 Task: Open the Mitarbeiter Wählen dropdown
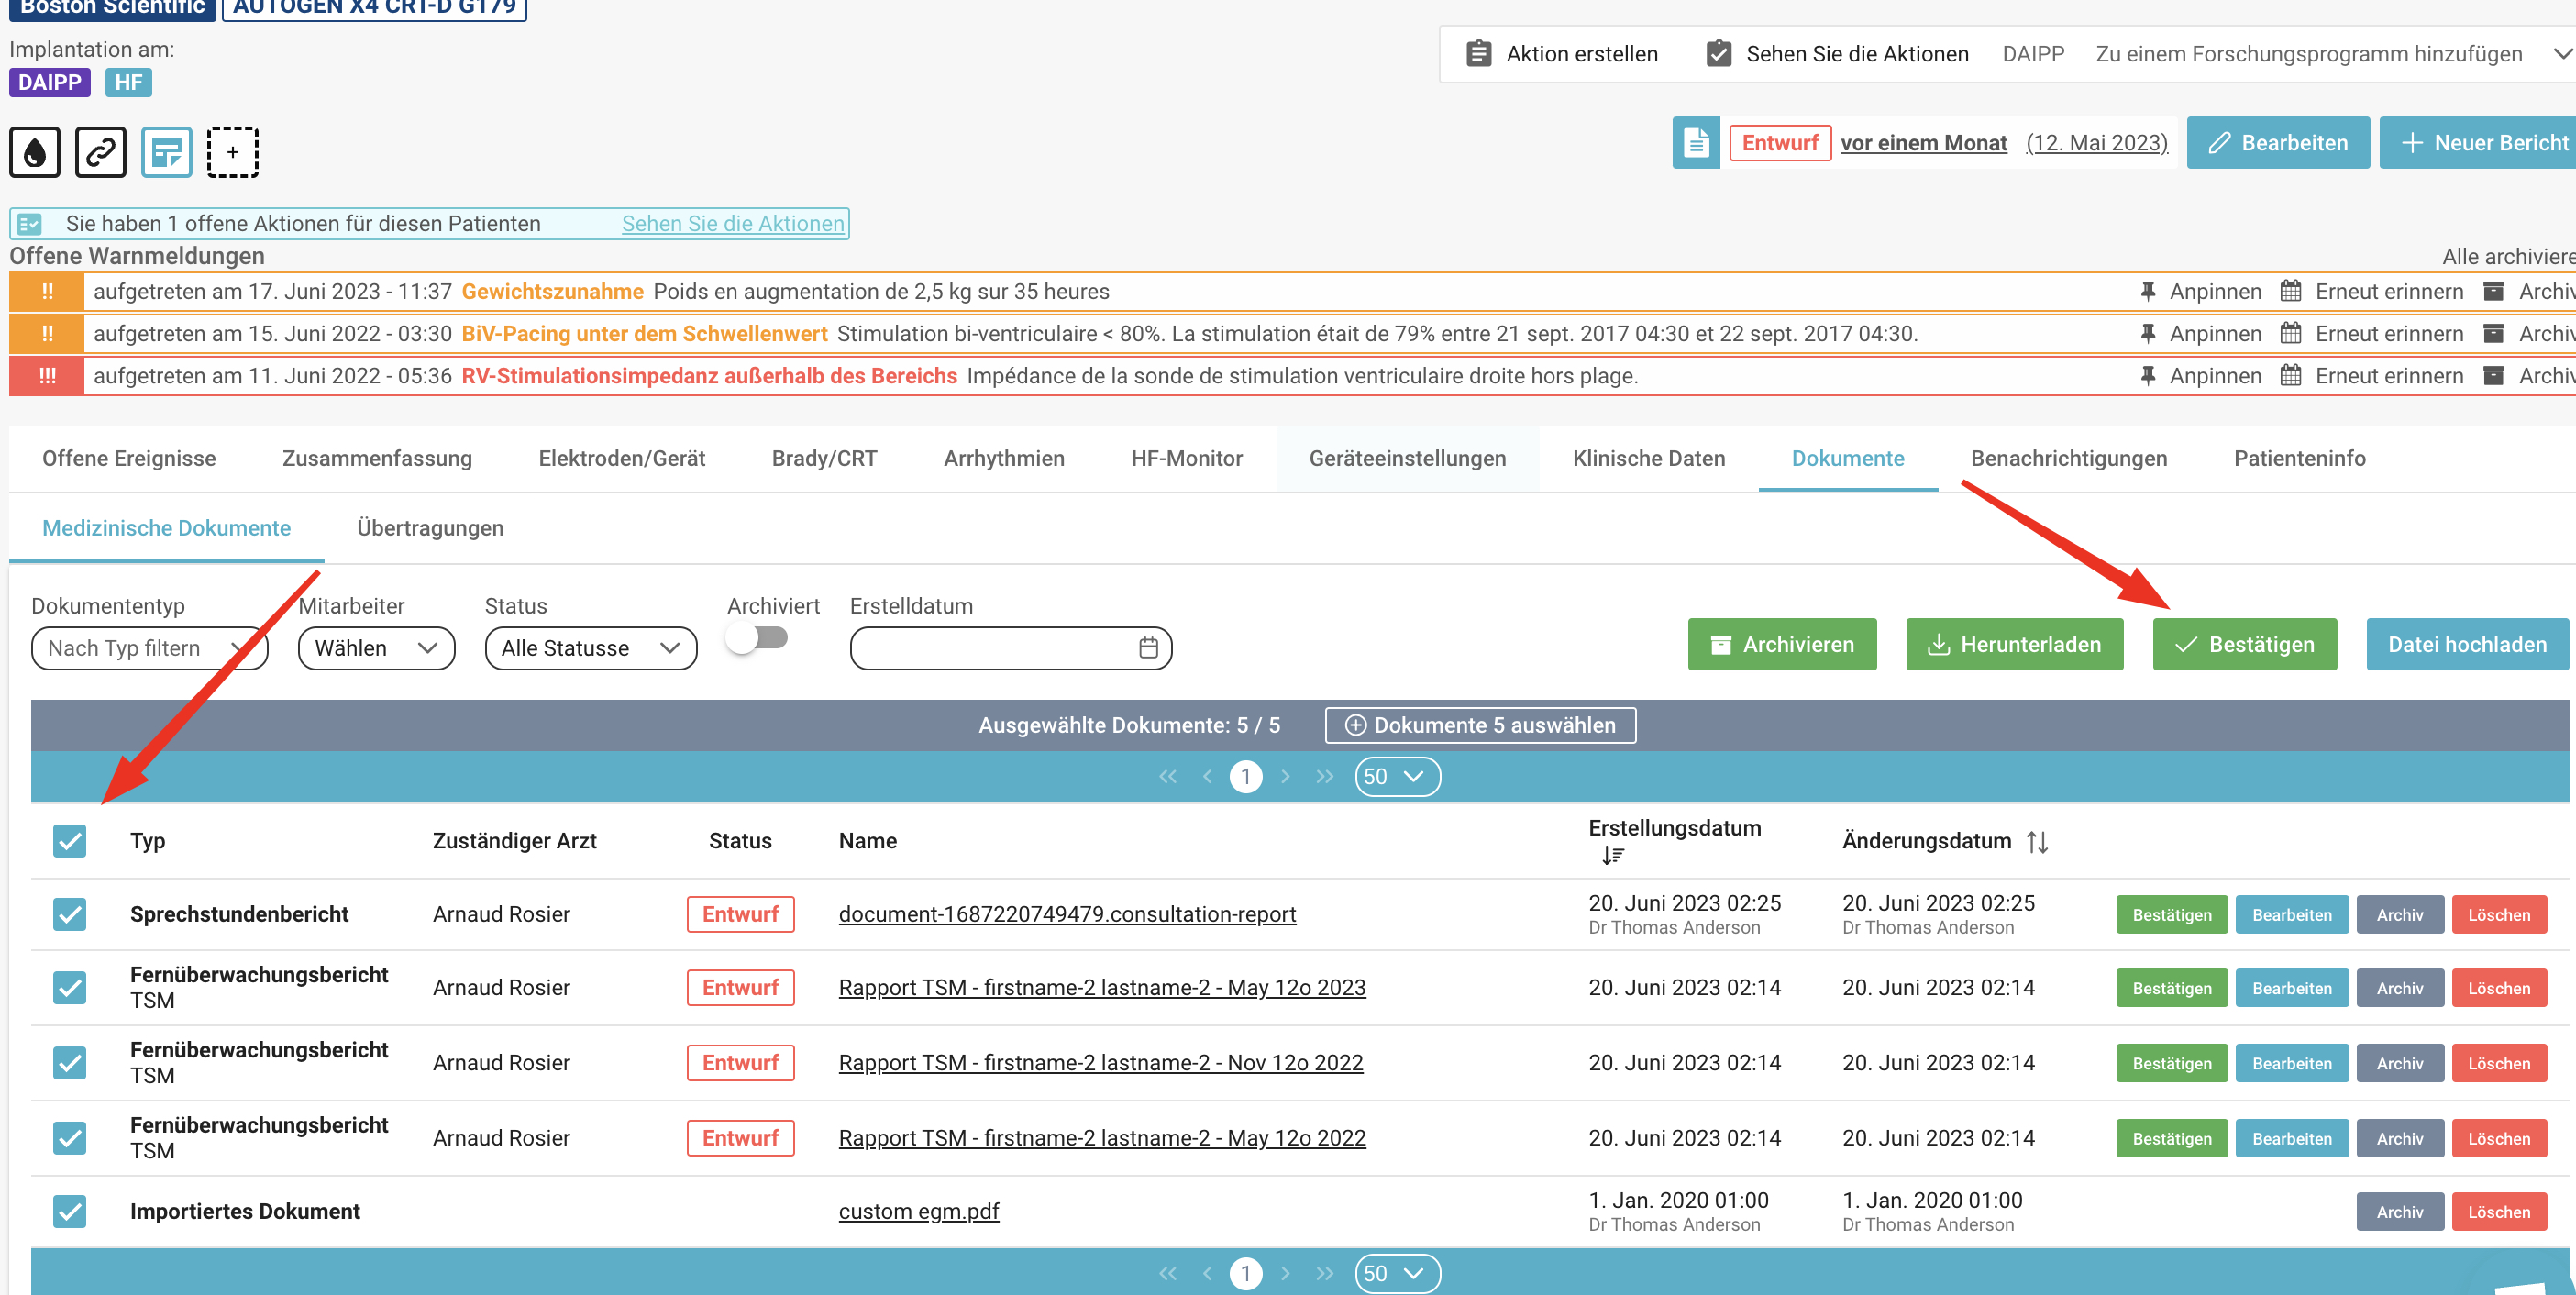(376, 648)
